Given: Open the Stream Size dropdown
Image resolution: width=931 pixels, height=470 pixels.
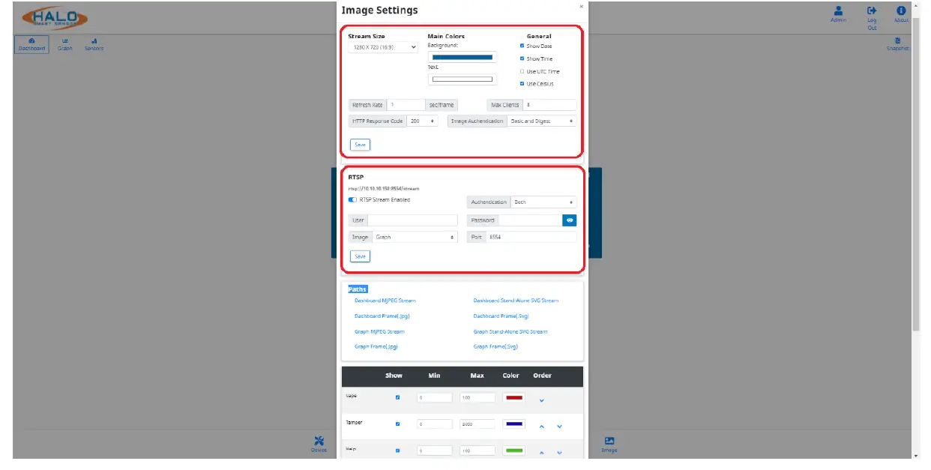Looking at the screenshot, I should point(382,46).
